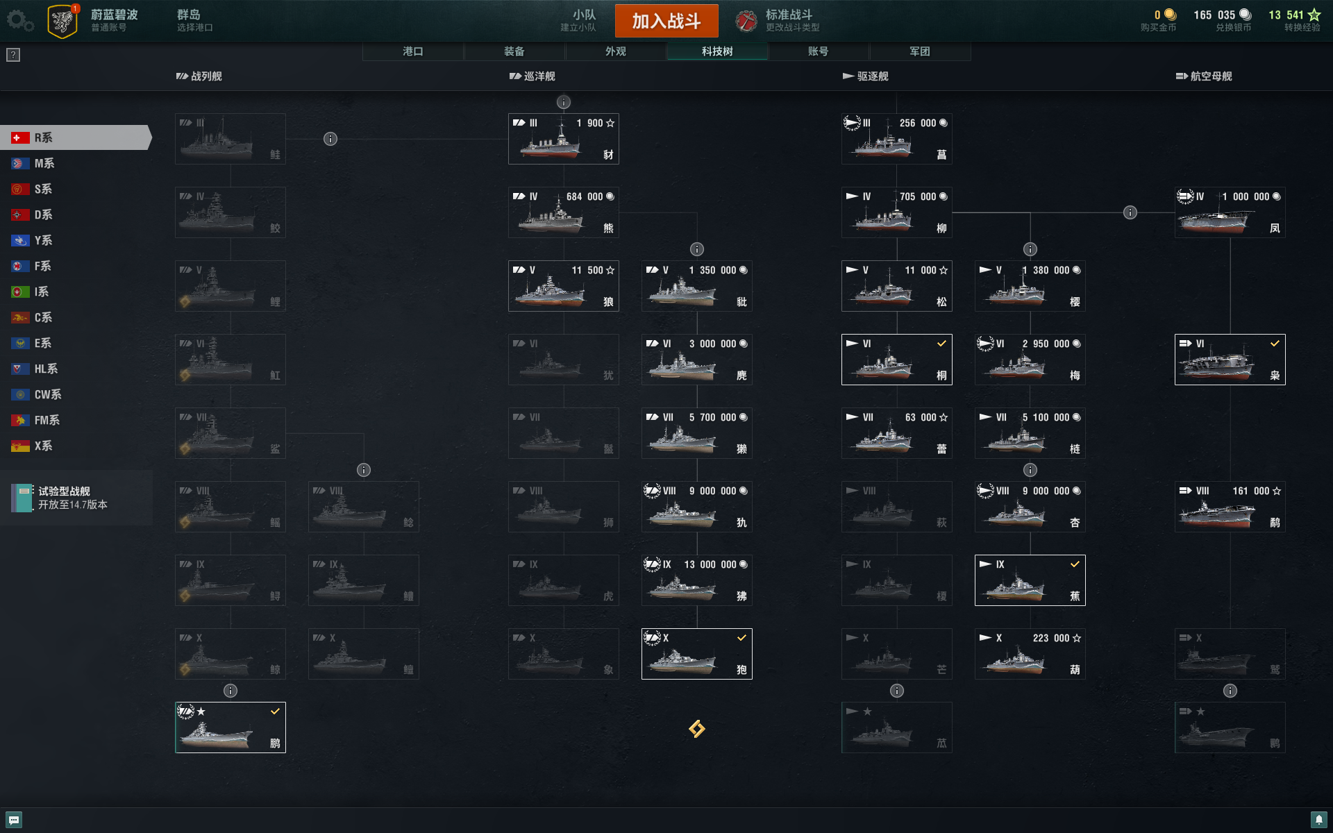The image size is (1333, 833).
Task: Select tier X cruiser 狍 thumbnail
Action: (x=697, y=654)
